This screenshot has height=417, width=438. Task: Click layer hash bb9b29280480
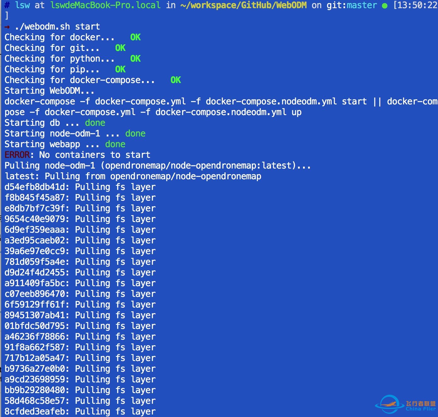(35, 390)
